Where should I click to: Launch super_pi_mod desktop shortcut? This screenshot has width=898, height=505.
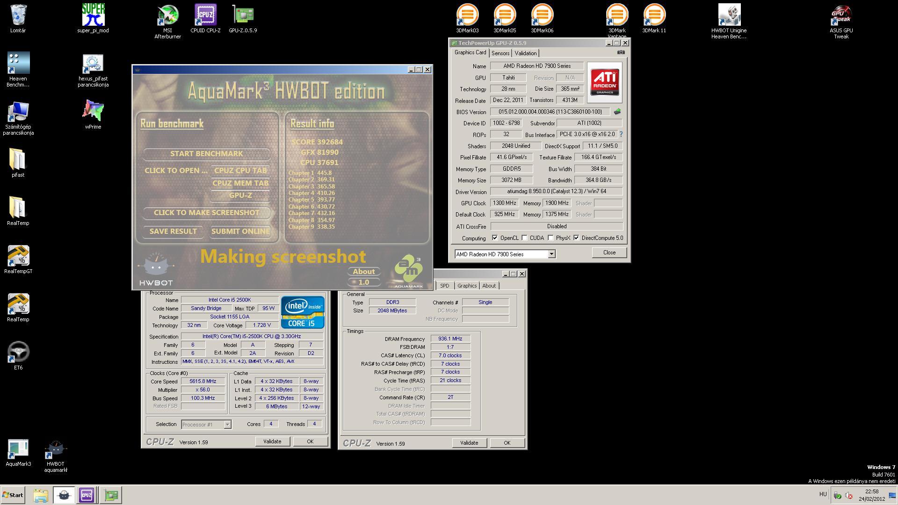93,19
